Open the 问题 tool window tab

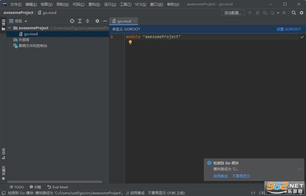click(x=36, y=187)
